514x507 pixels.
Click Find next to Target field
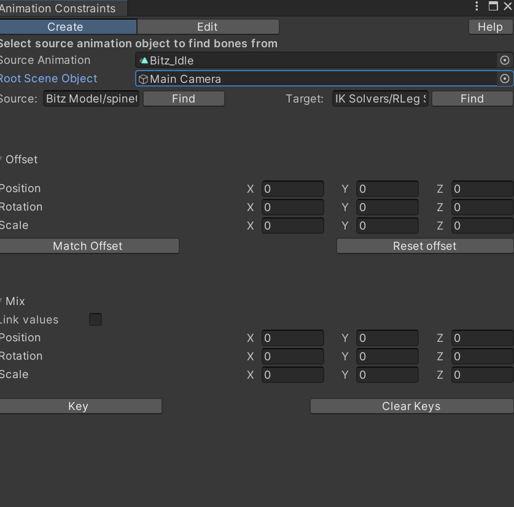[472, 99]
